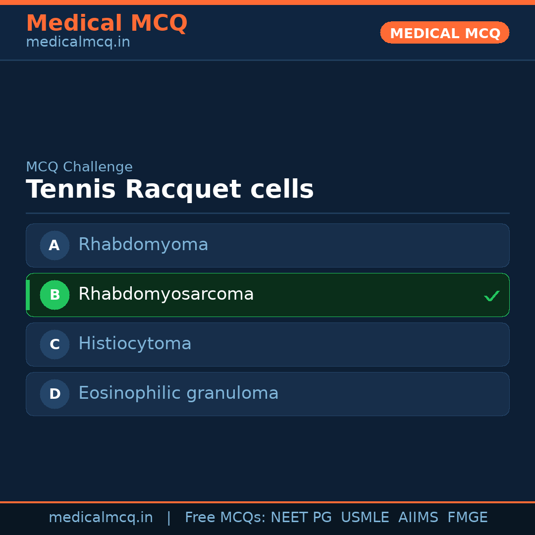Click the Tennis Racquet cells question heading
The height and width of the screenshot is (535, 535).
point(169,190)
